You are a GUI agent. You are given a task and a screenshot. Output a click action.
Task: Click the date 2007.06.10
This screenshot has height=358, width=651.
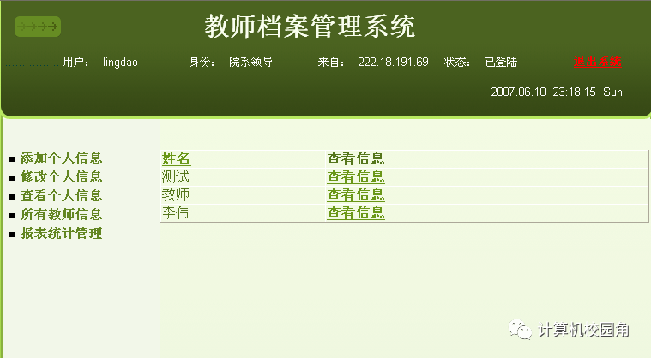click(x=519, y=92)
